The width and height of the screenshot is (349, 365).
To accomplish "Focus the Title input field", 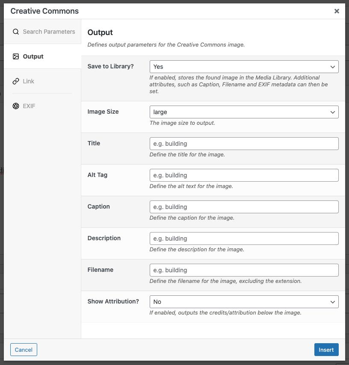I will pyautogui.click(x=244, y=144).
